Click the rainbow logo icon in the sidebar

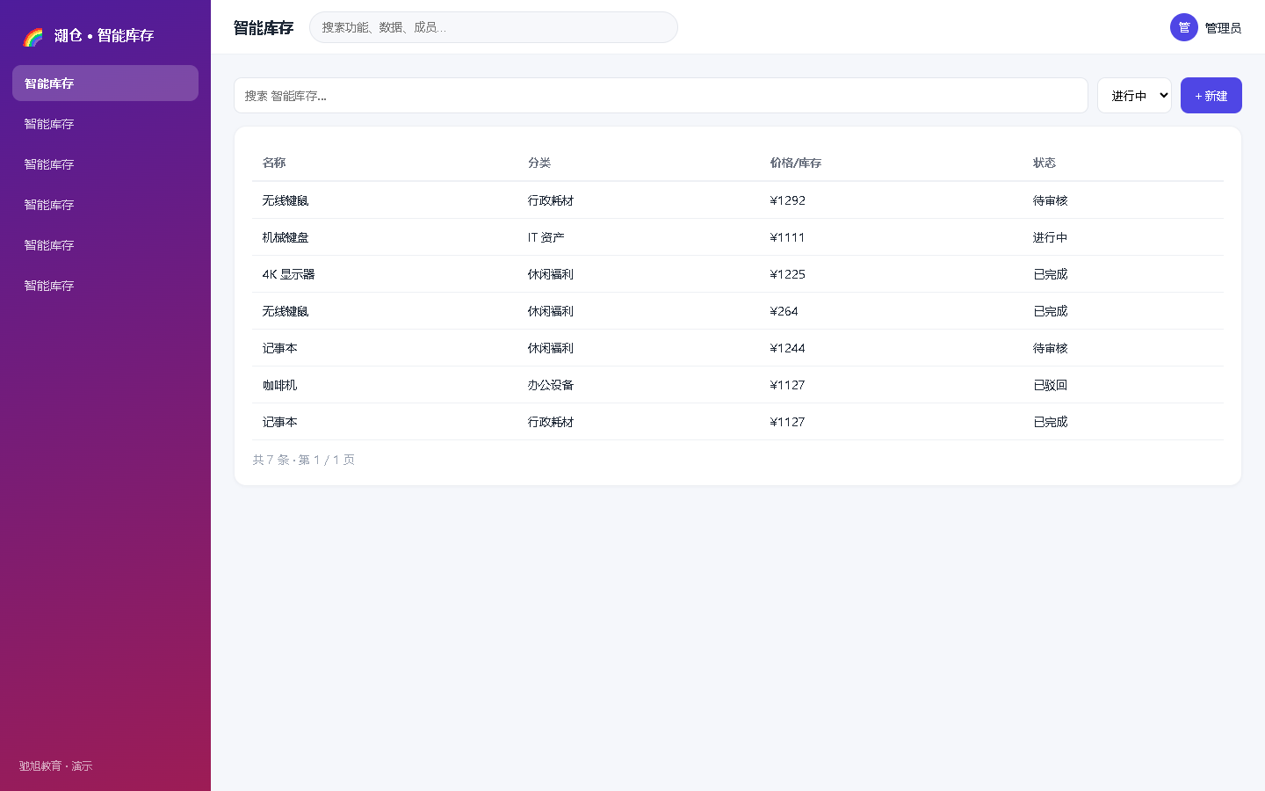tap(33, 36)
